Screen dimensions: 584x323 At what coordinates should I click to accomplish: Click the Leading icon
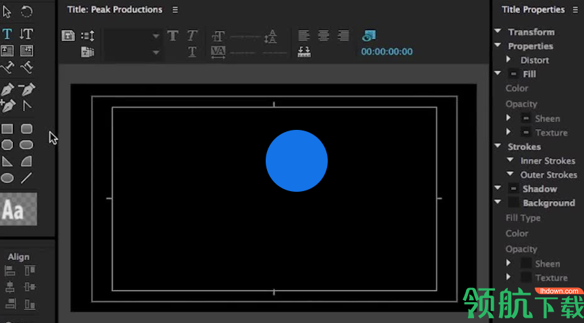270,36
